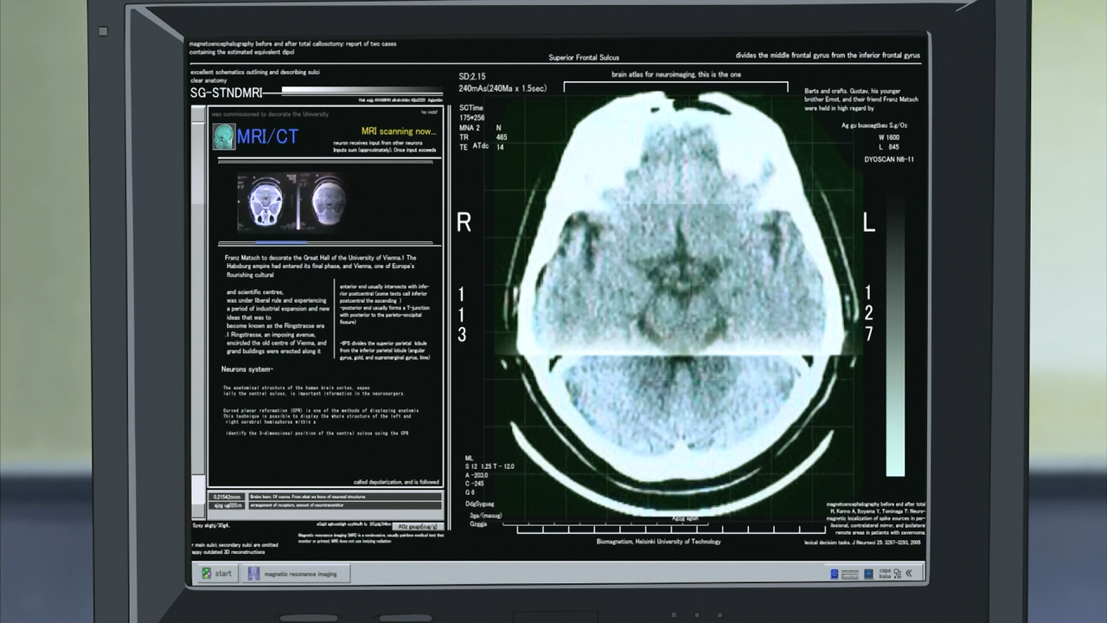The width and height of the screenshot is (1107, 623).
Task: Click the MRI/CT head profile icon
Action: point(224,137)
